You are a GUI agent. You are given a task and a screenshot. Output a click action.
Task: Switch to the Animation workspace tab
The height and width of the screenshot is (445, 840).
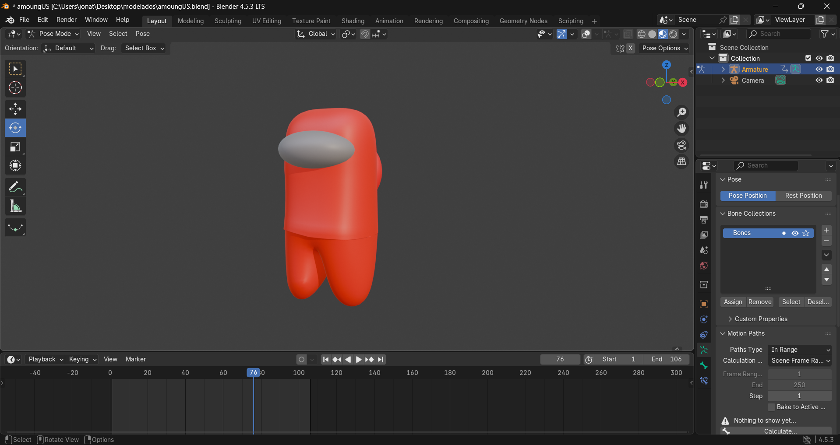[x=389, y=21]
